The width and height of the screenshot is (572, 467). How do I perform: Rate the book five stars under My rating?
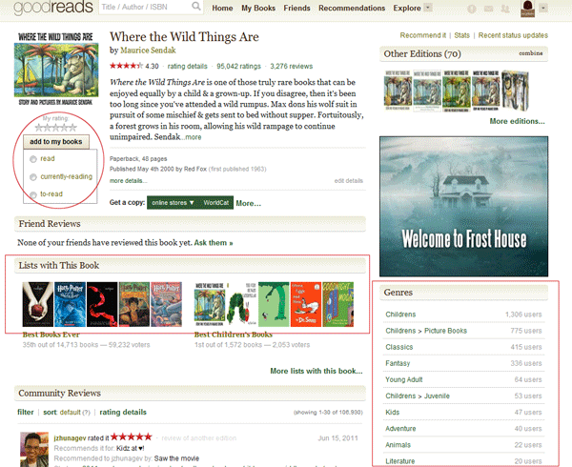(x=61, y=127)
